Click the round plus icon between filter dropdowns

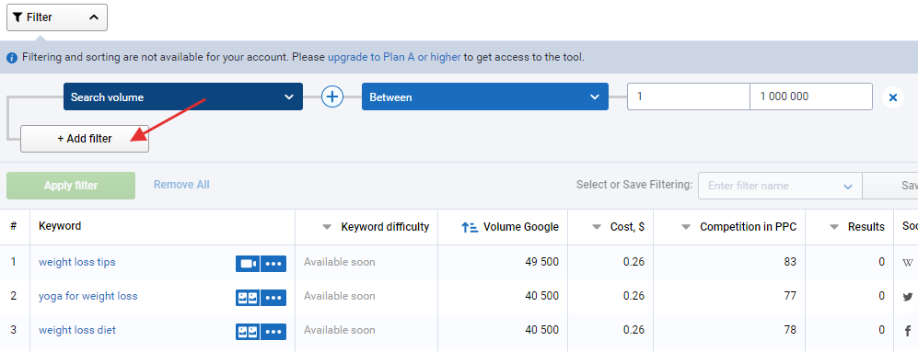(332, 97)
